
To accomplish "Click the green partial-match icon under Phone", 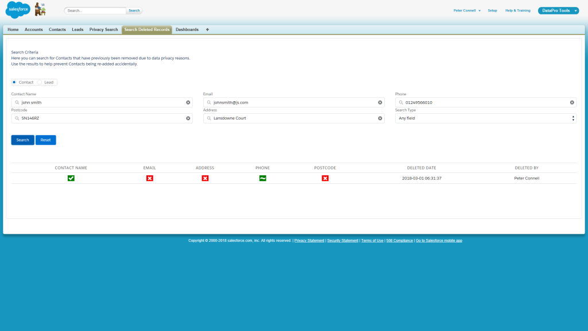I will 262,178.
